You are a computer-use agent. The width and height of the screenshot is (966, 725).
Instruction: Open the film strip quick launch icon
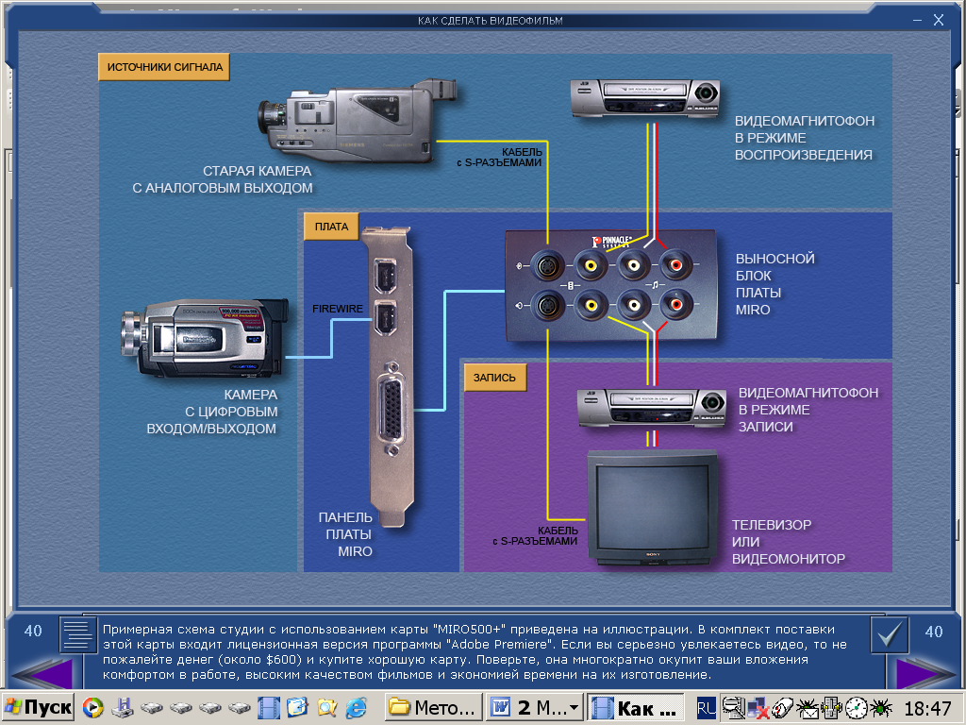268,708
